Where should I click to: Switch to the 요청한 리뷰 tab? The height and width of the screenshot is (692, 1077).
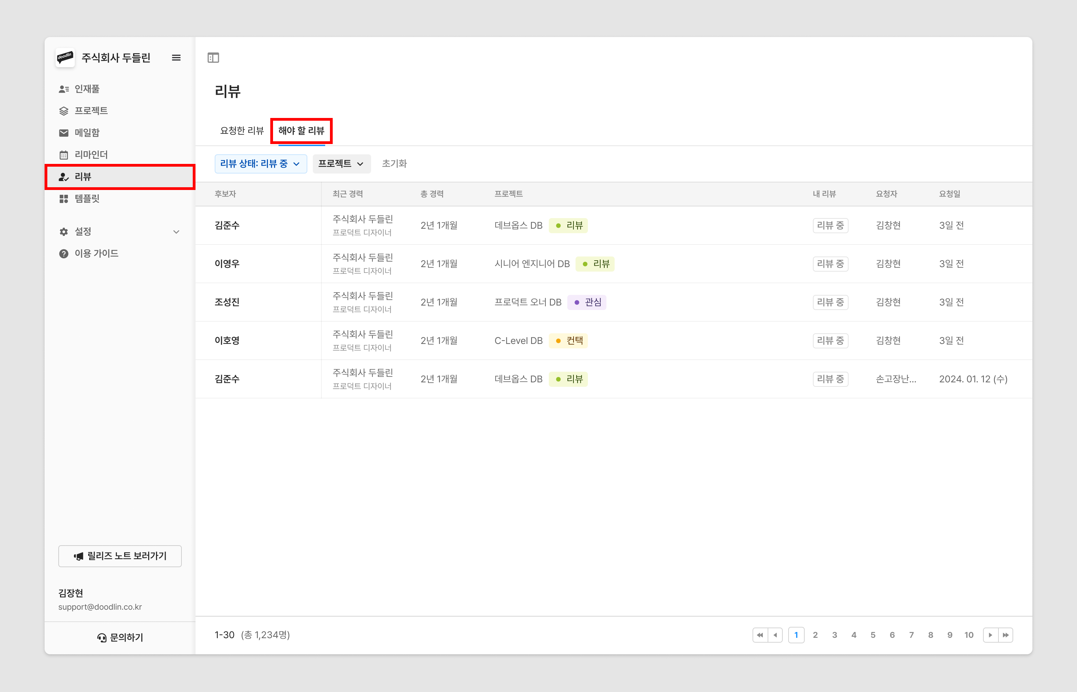[242, 131]
